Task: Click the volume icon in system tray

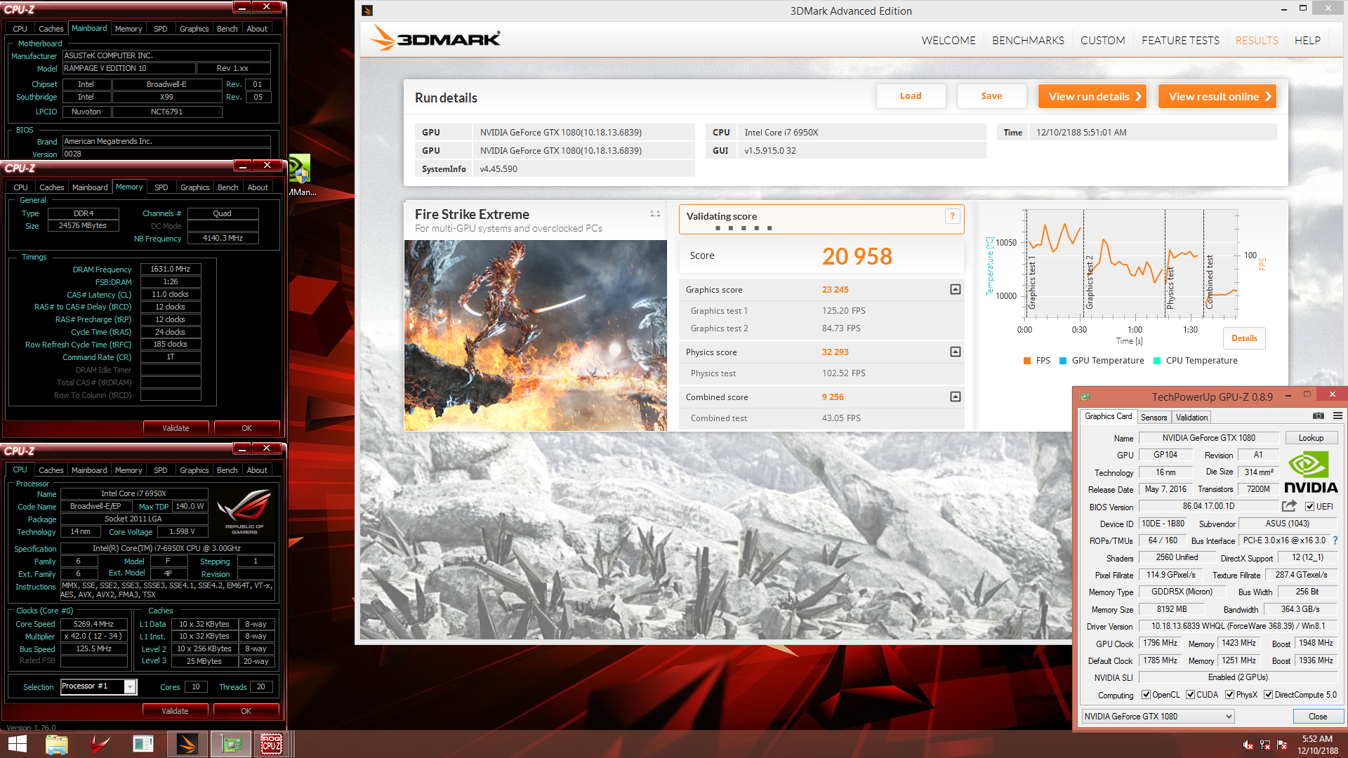Action: click(1248, 745)
